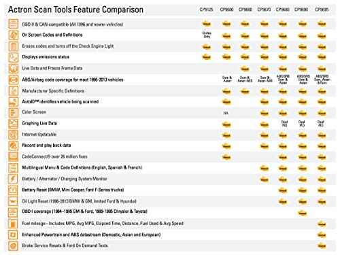Viewport: 340px width, 255px height.
Task: Click the Oil Light Reset oil can icon
Action: tap(13, 201)
